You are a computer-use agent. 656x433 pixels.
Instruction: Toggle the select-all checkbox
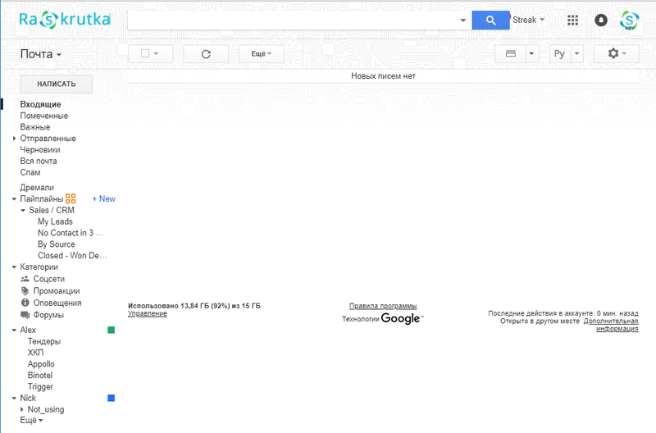[x=145, y=53]
